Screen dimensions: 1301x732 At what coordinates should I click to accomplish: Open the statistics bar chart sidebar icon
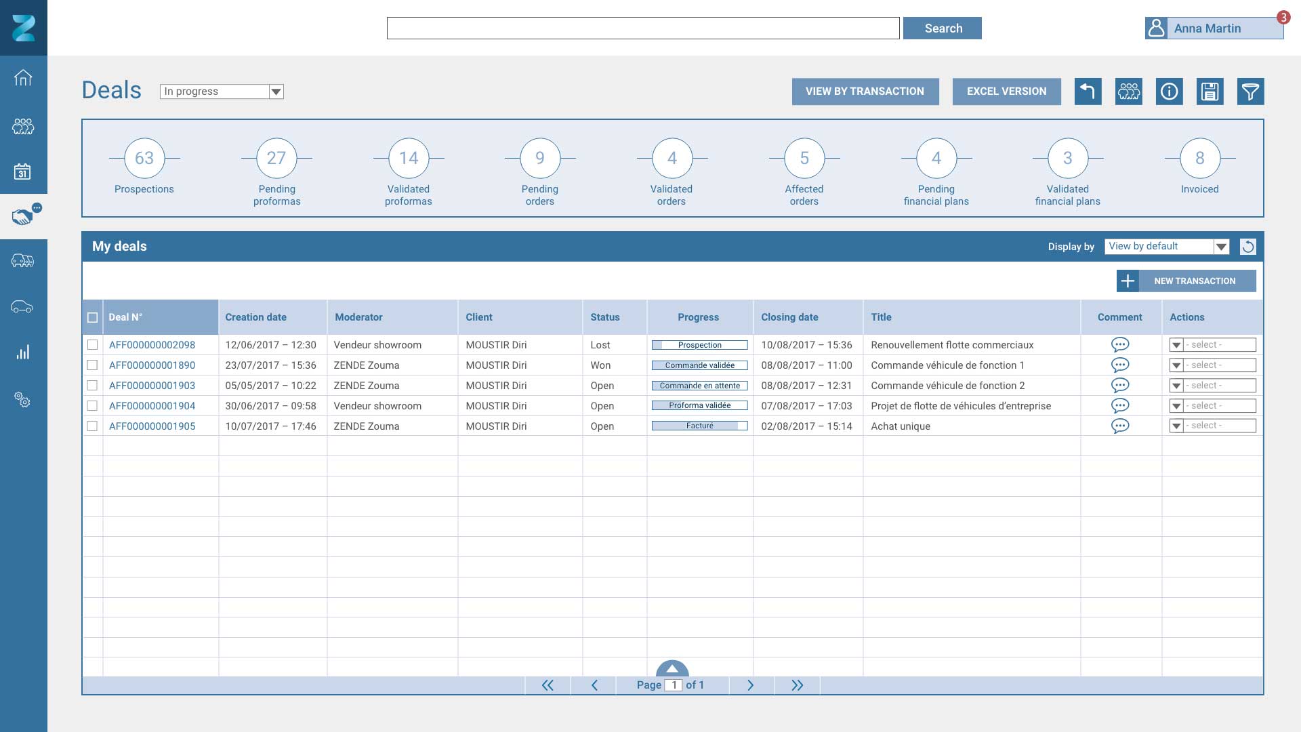pos(23,352)
